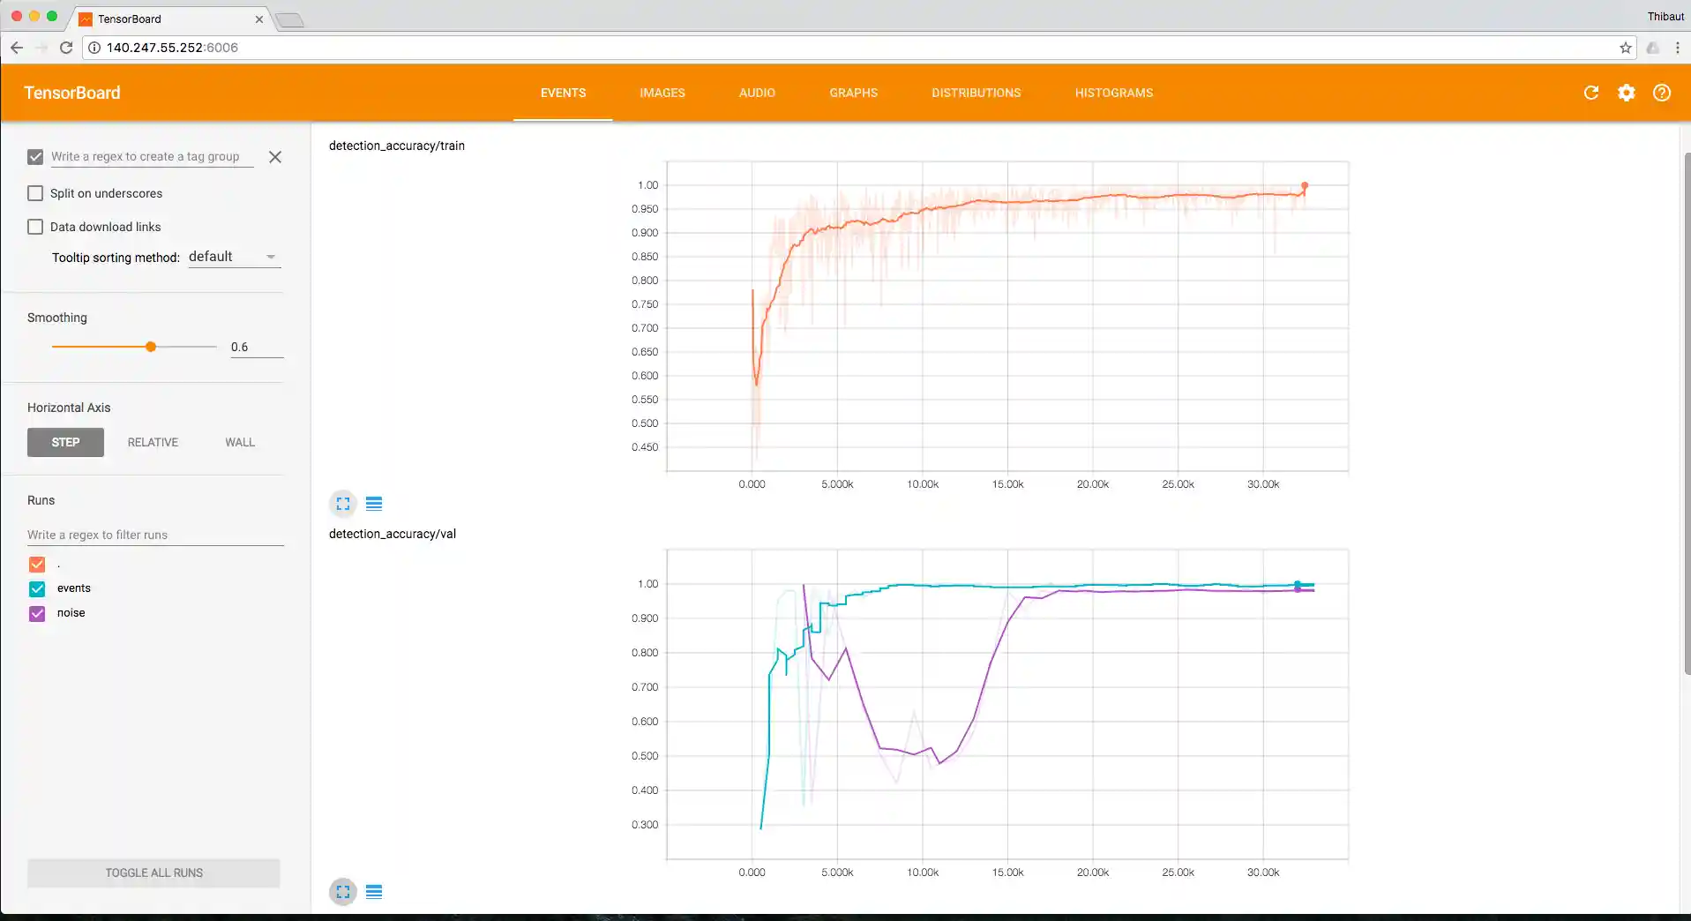The image size is (1691, 921).
Task: Switch to the IMAGES tab
Action: click(662, 93)
